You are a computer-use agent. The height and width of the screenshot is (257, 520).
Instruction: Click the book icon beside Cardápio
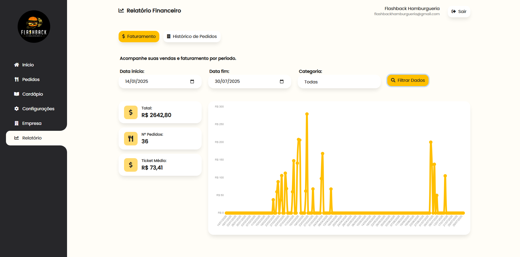17,94
